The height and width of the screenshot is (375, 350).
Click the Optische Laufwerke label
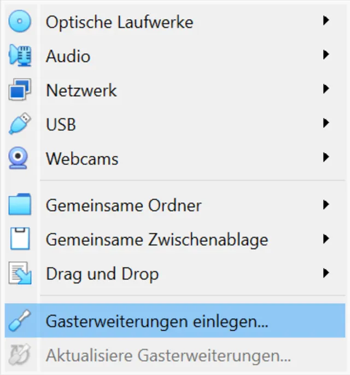point(119,22)
